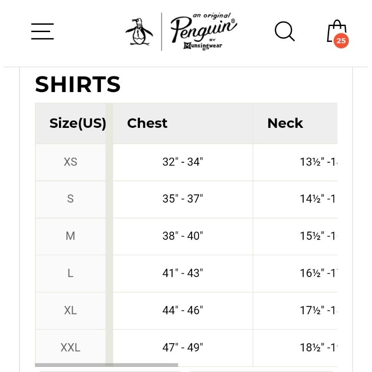372x372 pixels.
Task: Click the penguin bird logo
Action: (139, 32)
